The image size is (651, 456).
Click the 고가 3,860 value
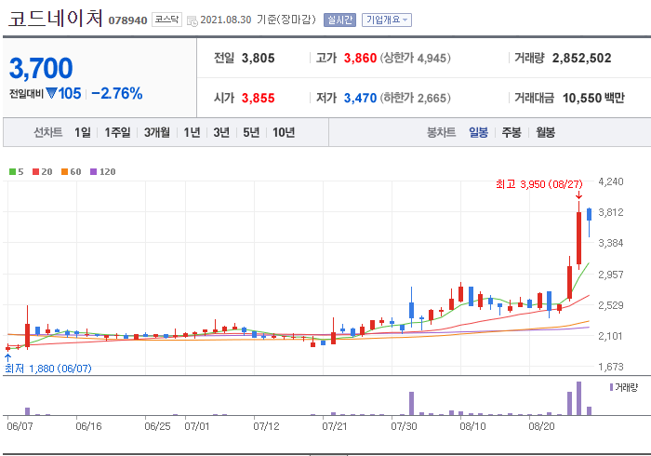tap(360, 58)
